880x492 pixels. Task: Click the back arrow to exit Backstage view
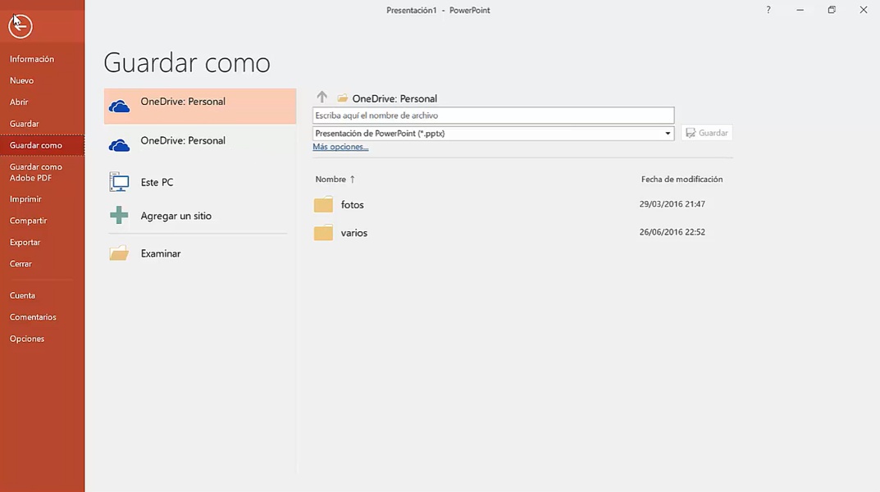(x=20, y=25)
